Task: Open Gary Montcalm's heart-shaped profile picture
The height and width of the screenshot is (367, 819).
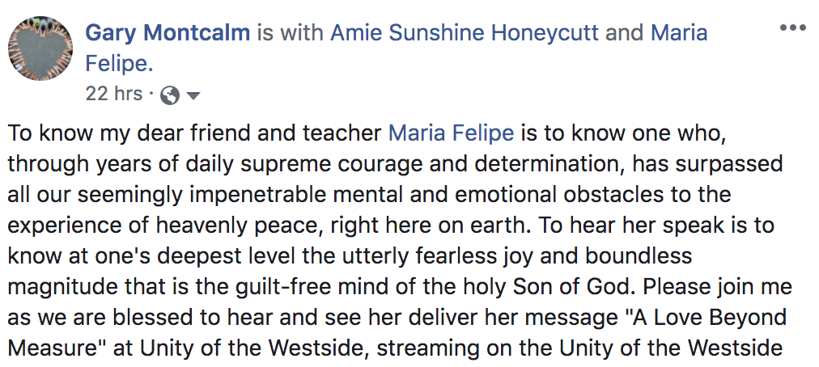Action: pos(40,48)
